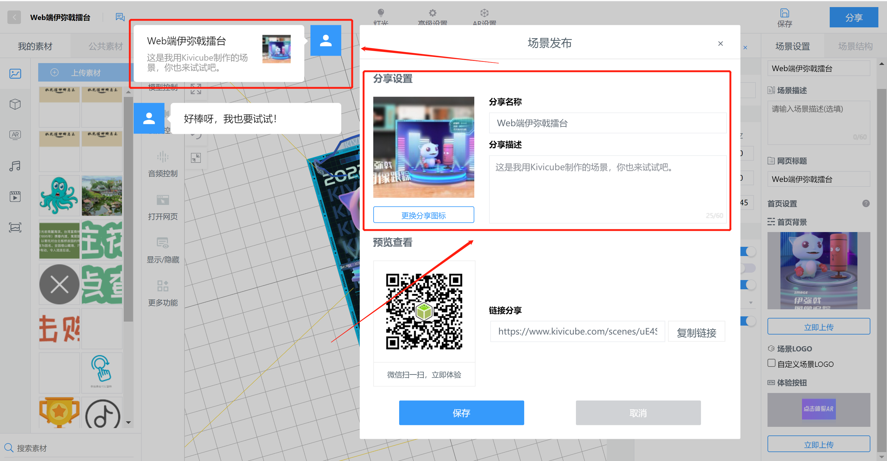This screenshot has width=887, height=461.
Task: Enable the 自定义场景LOGO checkbox
Action: point(771,363)
